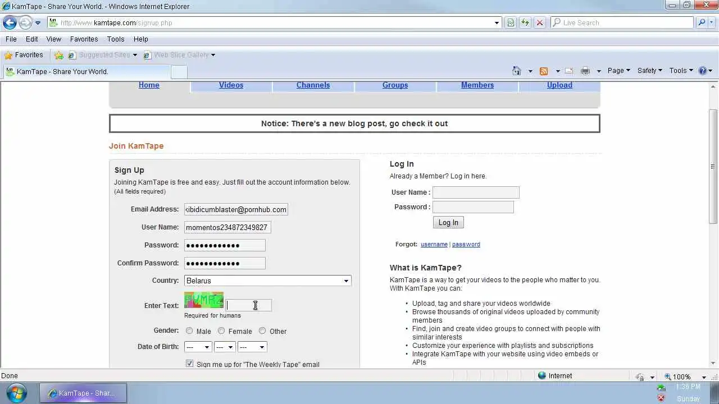Image resolution: width=719 pixels, height=404 pixels.
Task: Click the Enter Text captcha field
Action: tap(249, 305)
